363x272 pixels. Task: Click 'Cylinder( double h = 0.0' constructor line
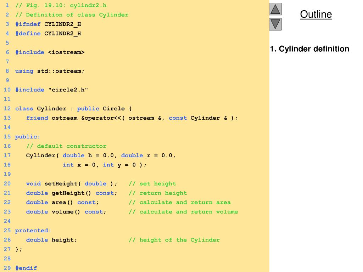coord(101,155)
